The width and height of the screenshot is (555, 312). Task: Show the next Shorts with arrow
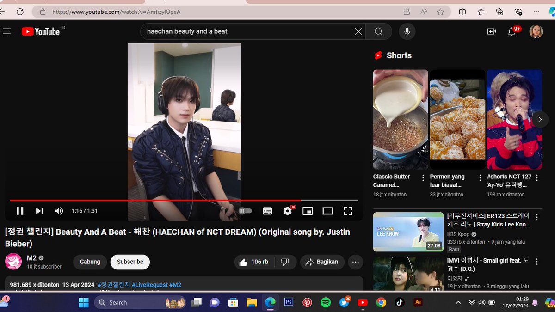point(540,119)
